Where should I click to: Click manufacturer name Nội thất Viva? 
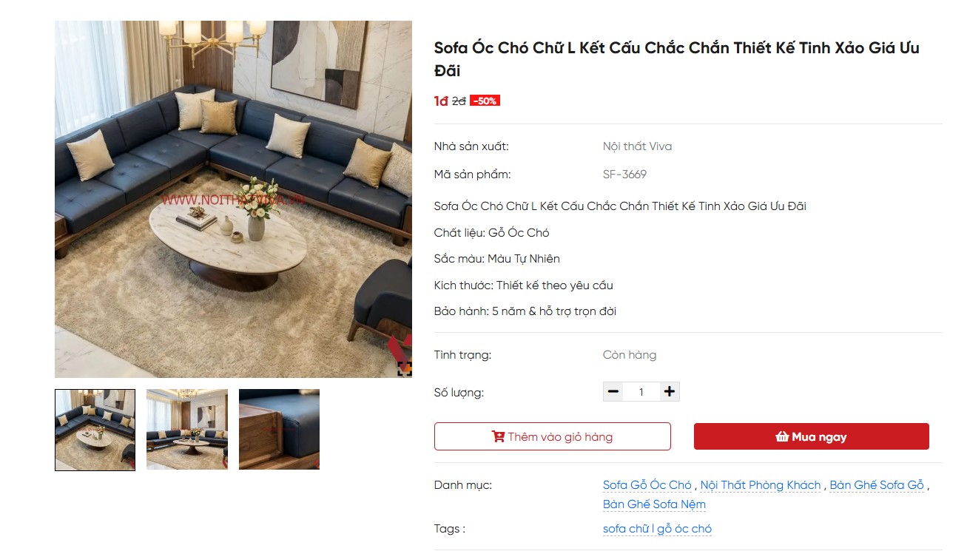coord(637,146)
